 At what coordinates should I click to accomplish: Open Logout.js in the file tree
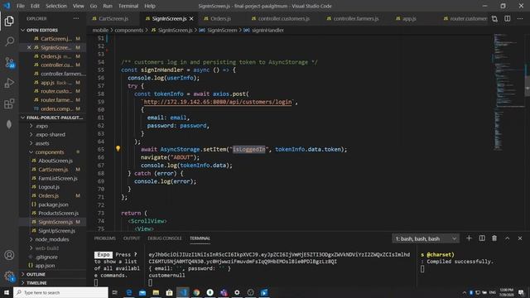coord(49,187)
